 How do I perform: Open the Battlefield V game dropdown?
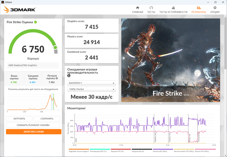tap(92, 83)
